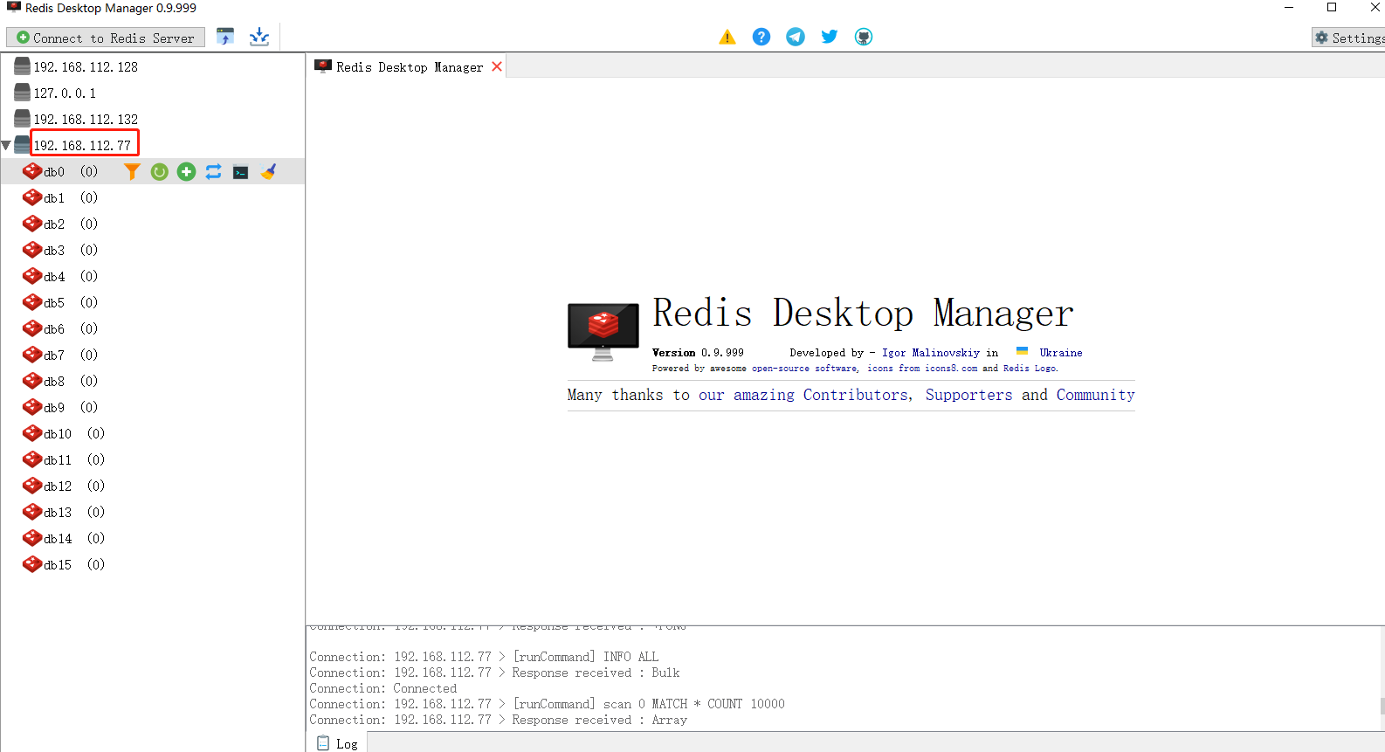1385x752 pixels.
Task: Open the Community link
Action: coord(1096,395)
